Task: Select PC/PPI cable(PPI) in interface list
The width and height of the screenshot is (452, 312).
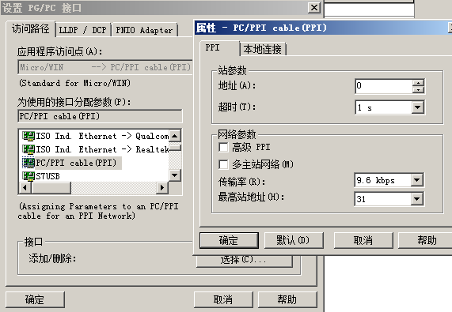Action: (x=76, y=163)
